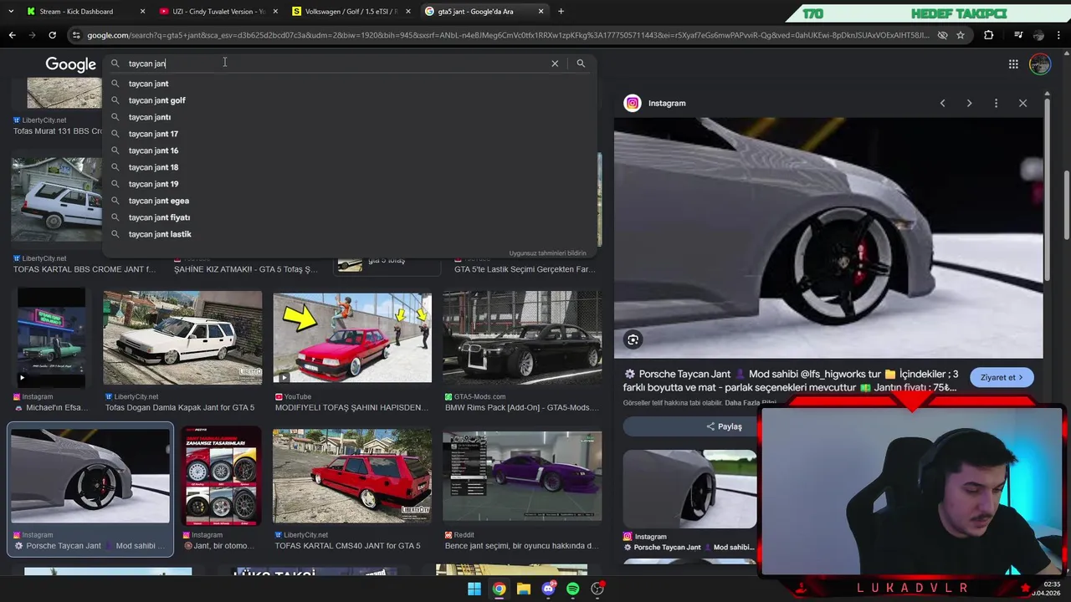The image size is (1071, 602).
Task: Open the related Taycan Jant image below Paylaş
Action: [x=689, y=489]
